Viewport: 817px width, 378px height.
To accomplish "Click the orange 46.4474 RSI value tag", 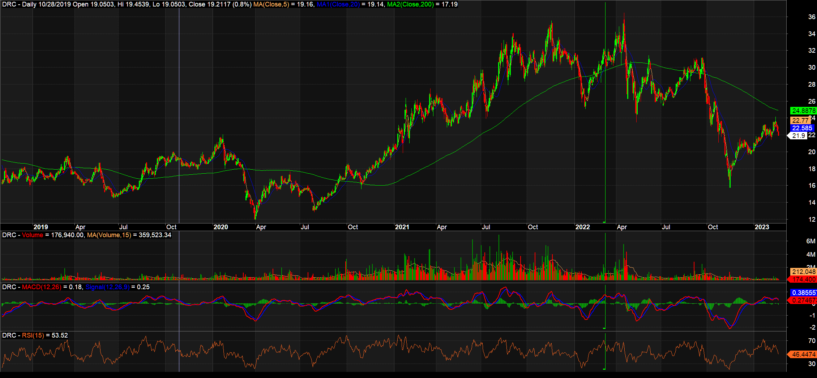I will point(803,355).
